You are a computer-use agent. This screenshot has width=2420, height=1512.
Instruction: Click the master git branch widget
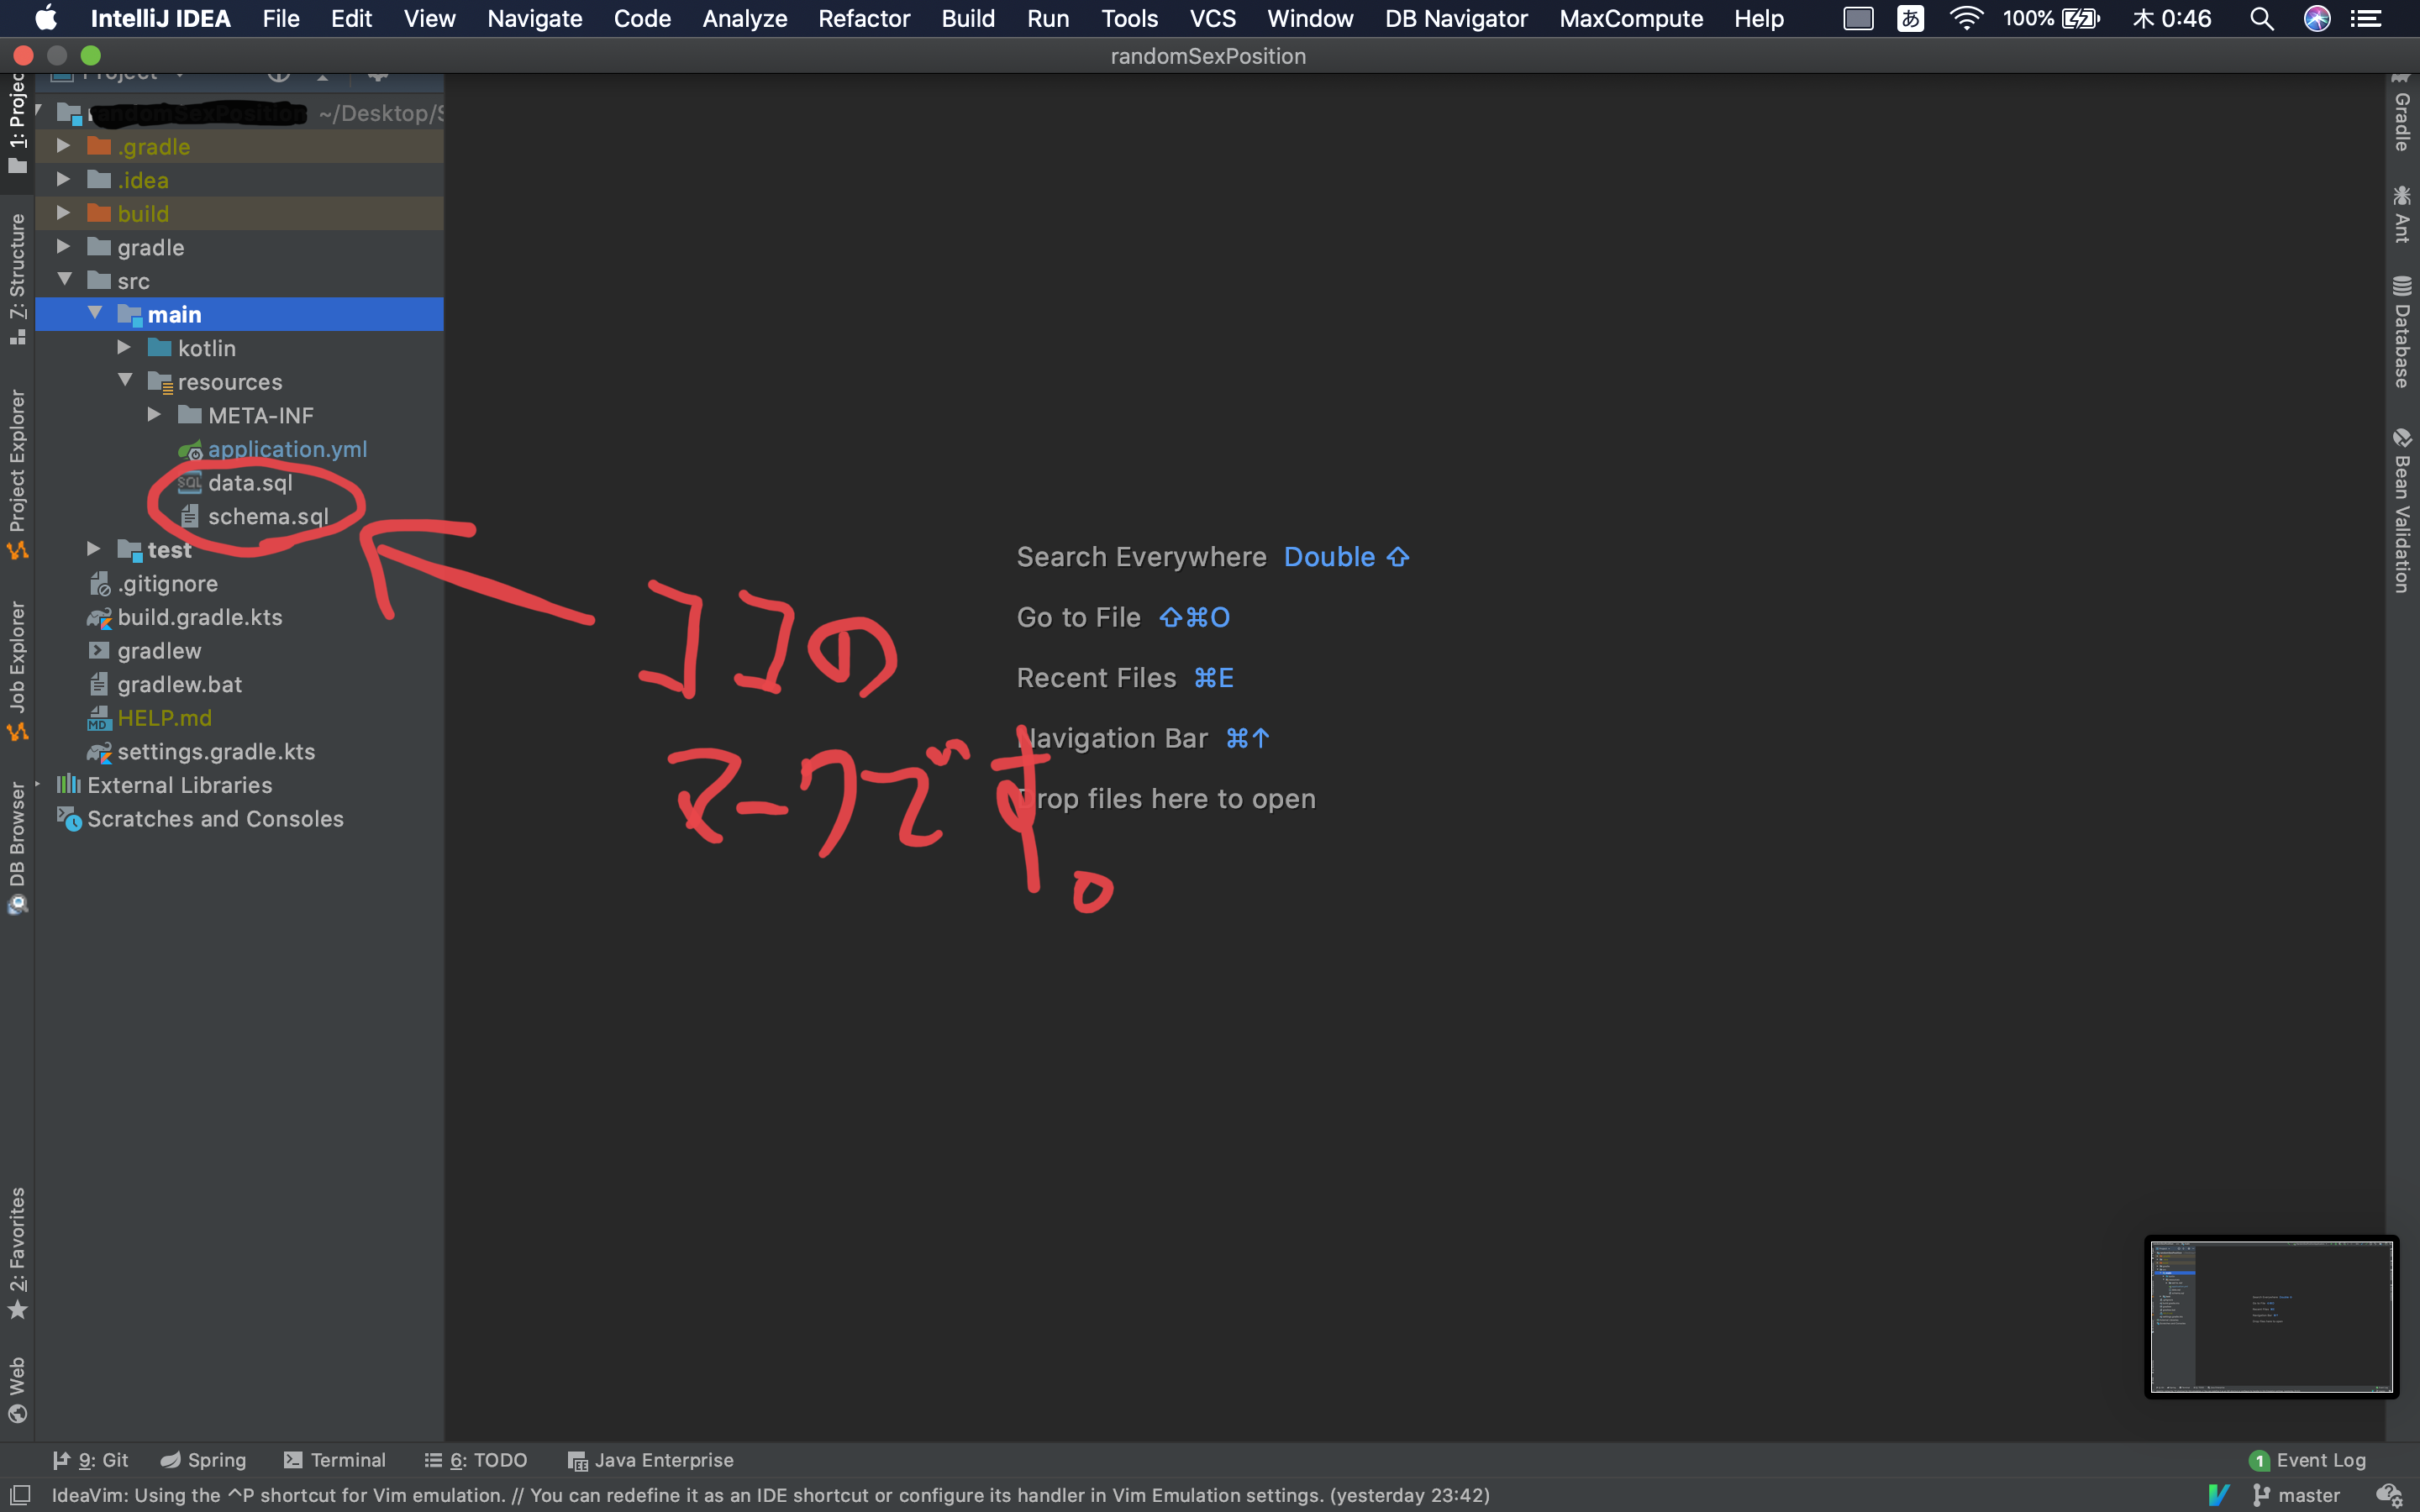2298,1495
